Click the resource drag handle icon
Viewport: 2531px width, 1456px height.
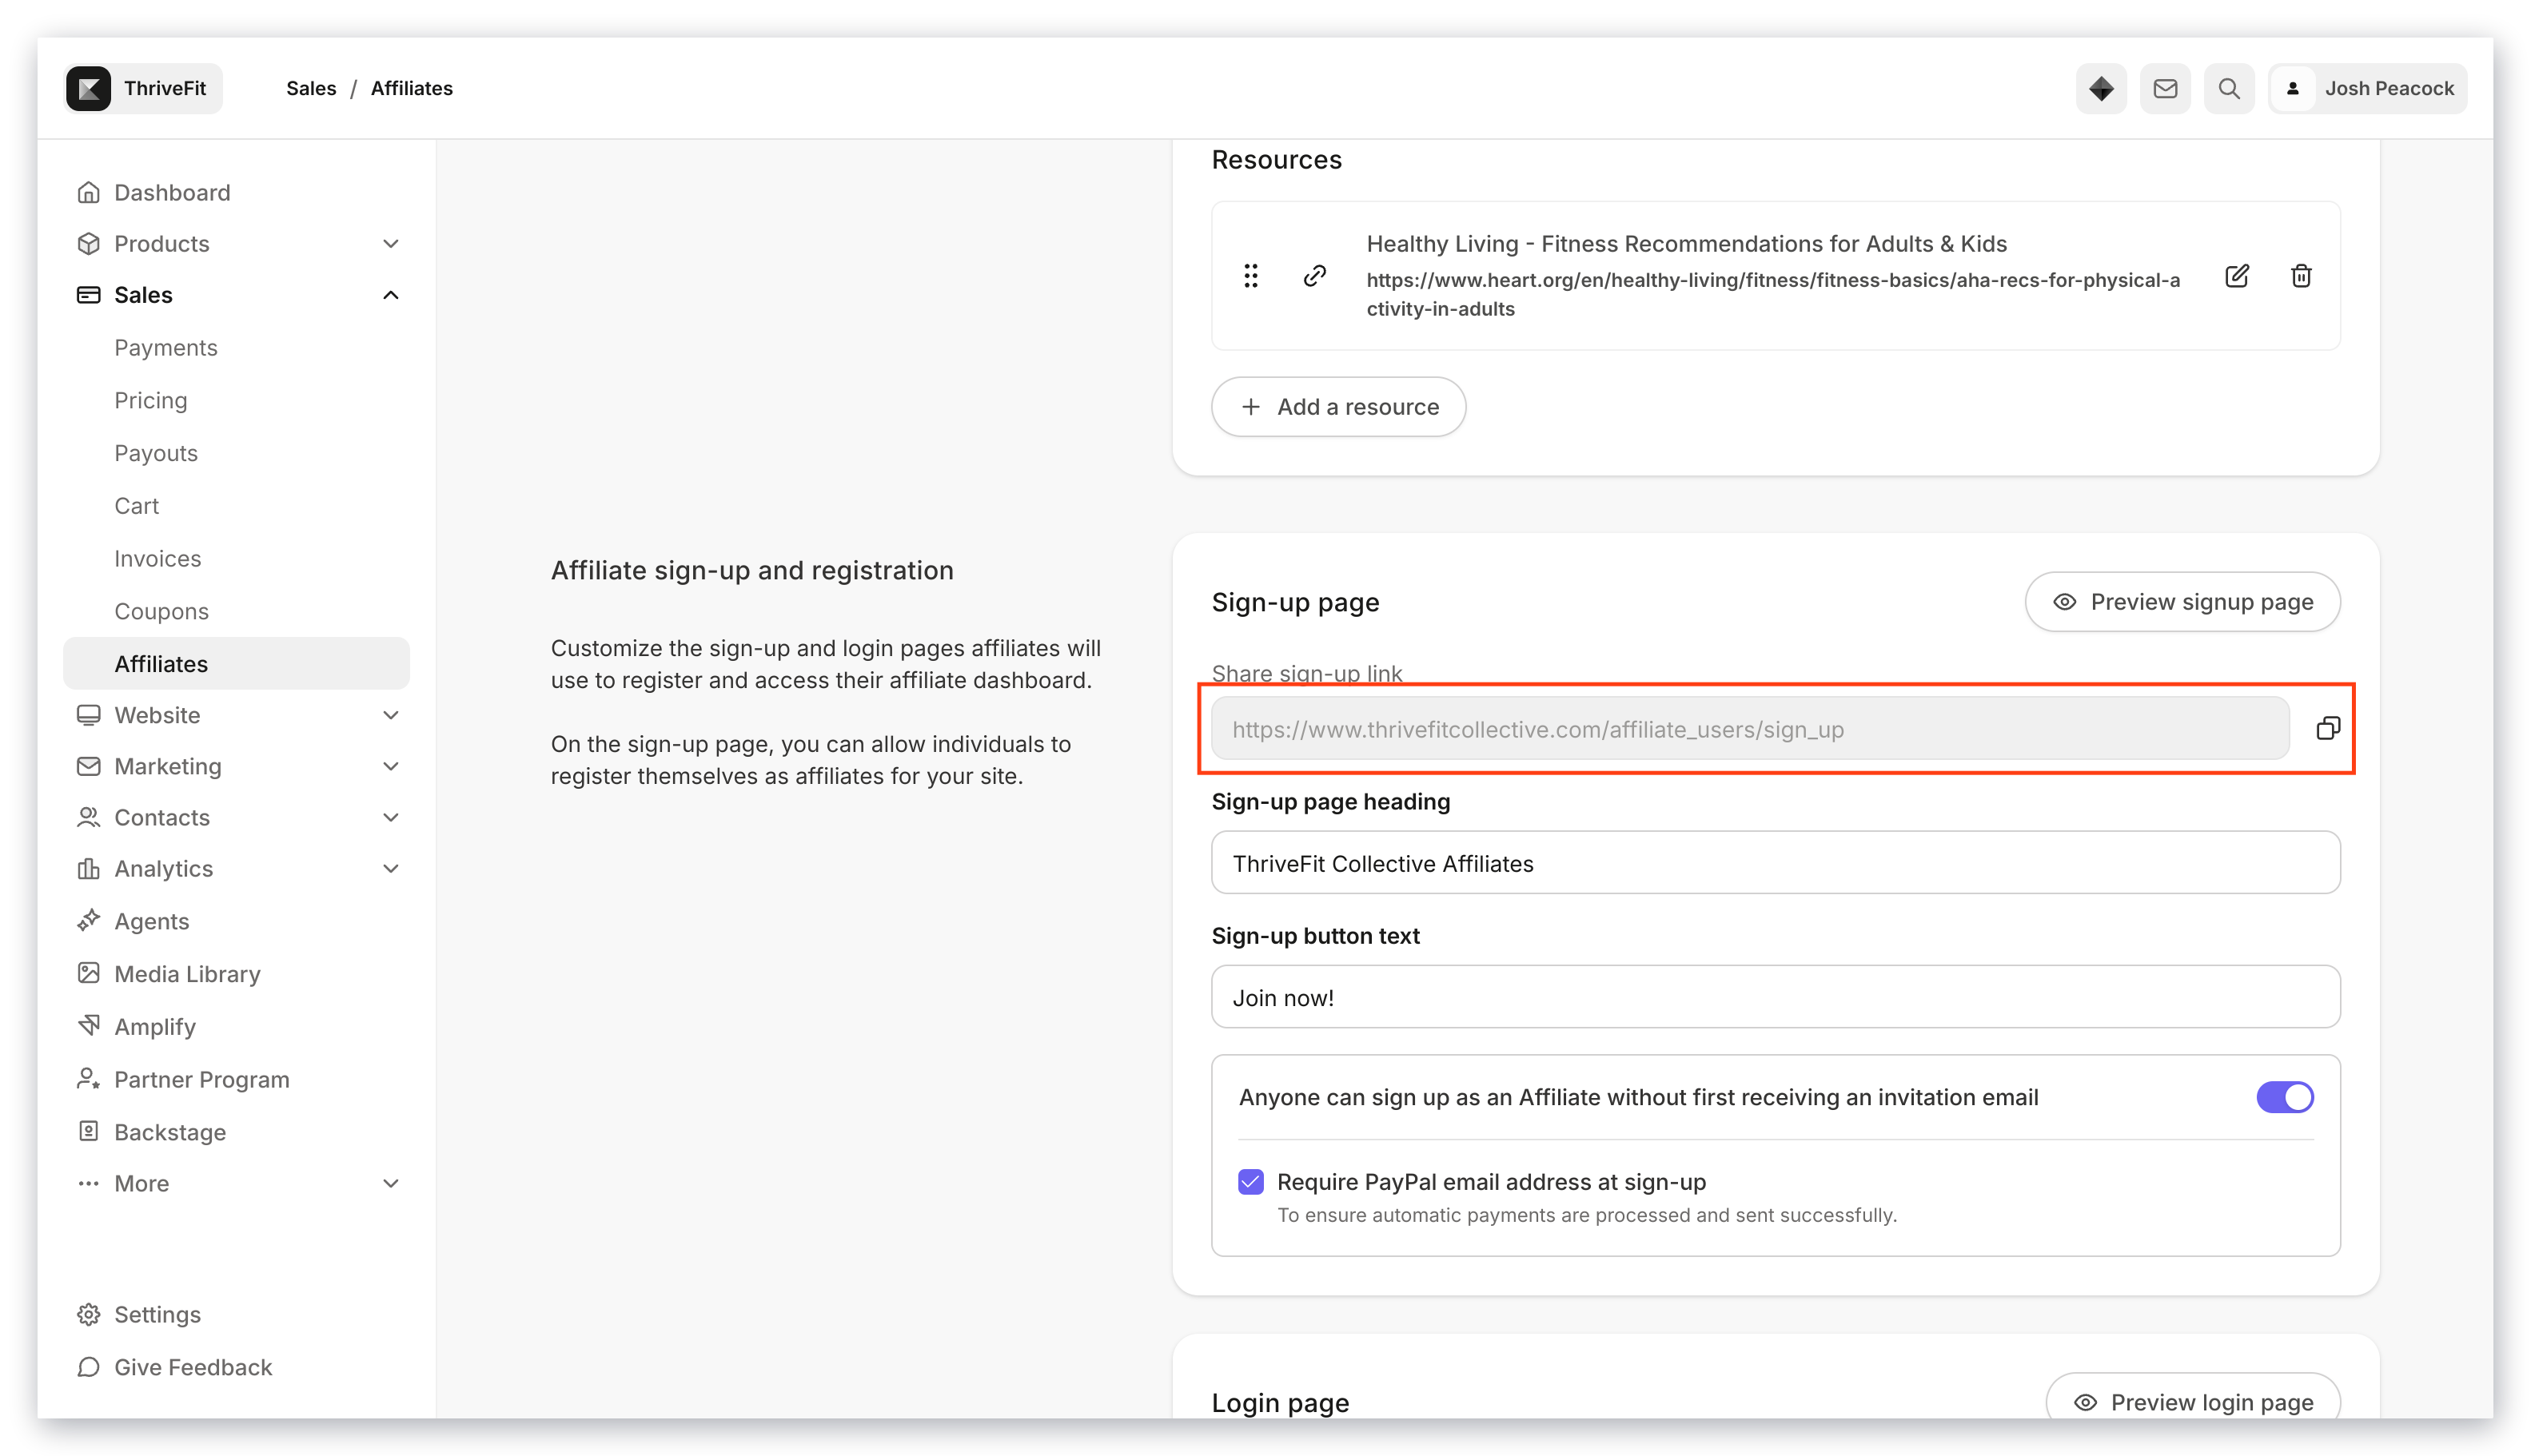(x=1250, y=276)
